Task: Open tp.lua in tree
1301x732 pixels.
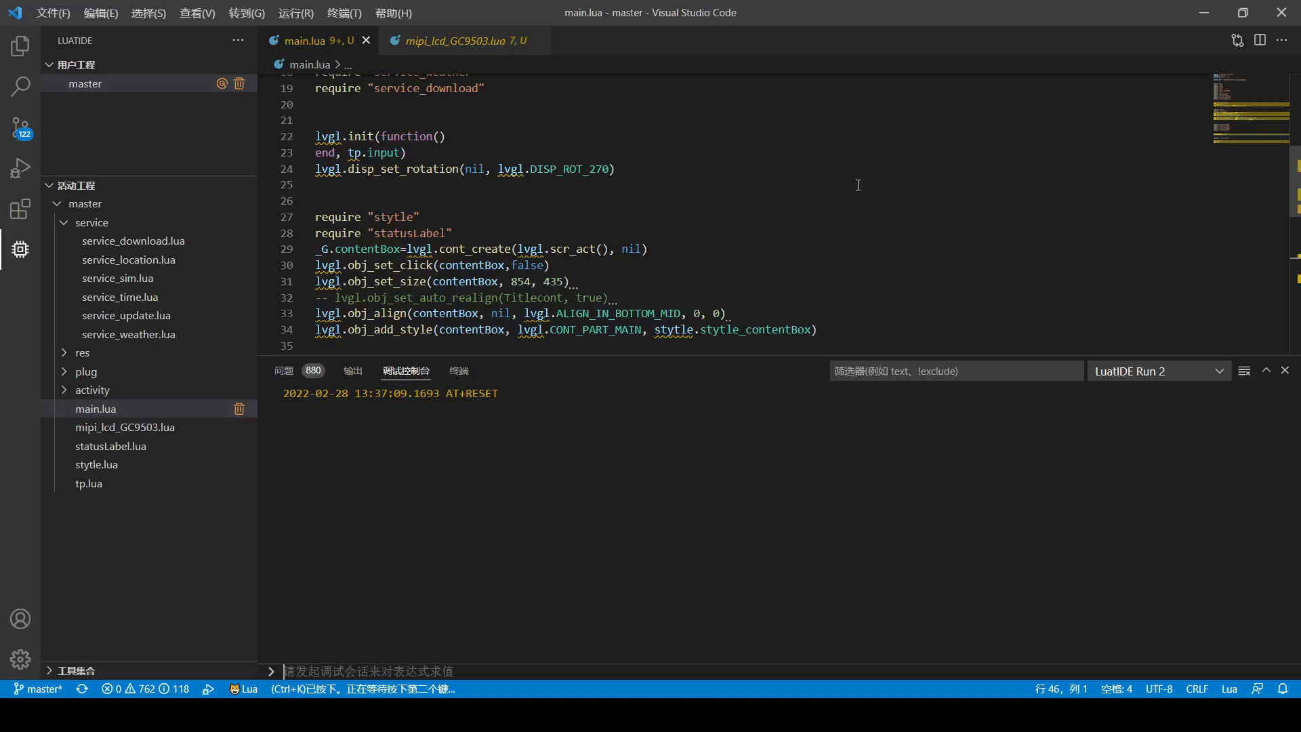Action: pyautogui.click(x=89, y=483)
